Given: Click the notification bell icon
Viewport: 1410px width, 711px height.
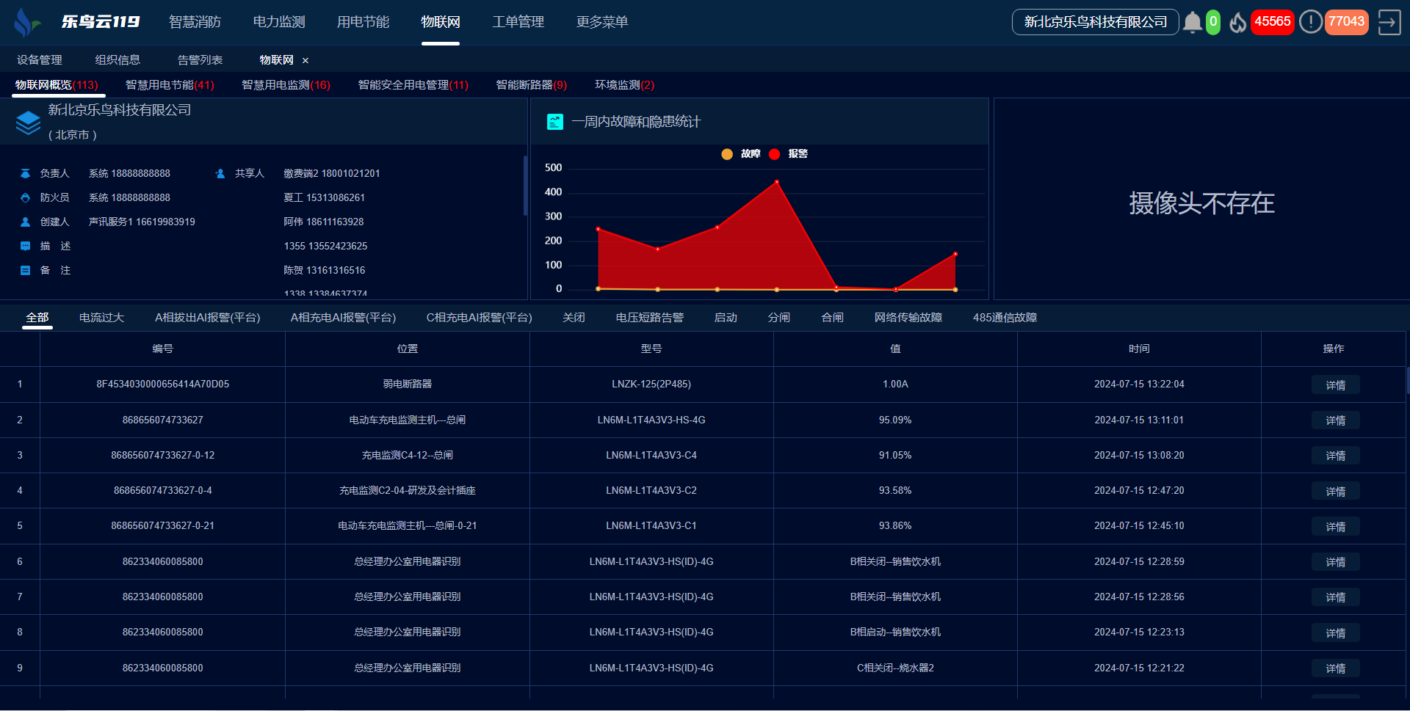Looking at the screenshot, I should coord(1192,22).
